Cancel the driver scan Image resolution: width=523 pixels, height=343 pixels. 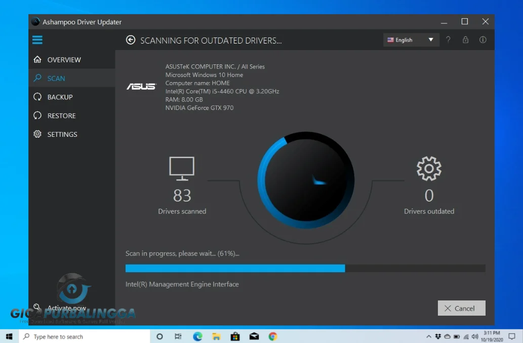tap(462, 309)
